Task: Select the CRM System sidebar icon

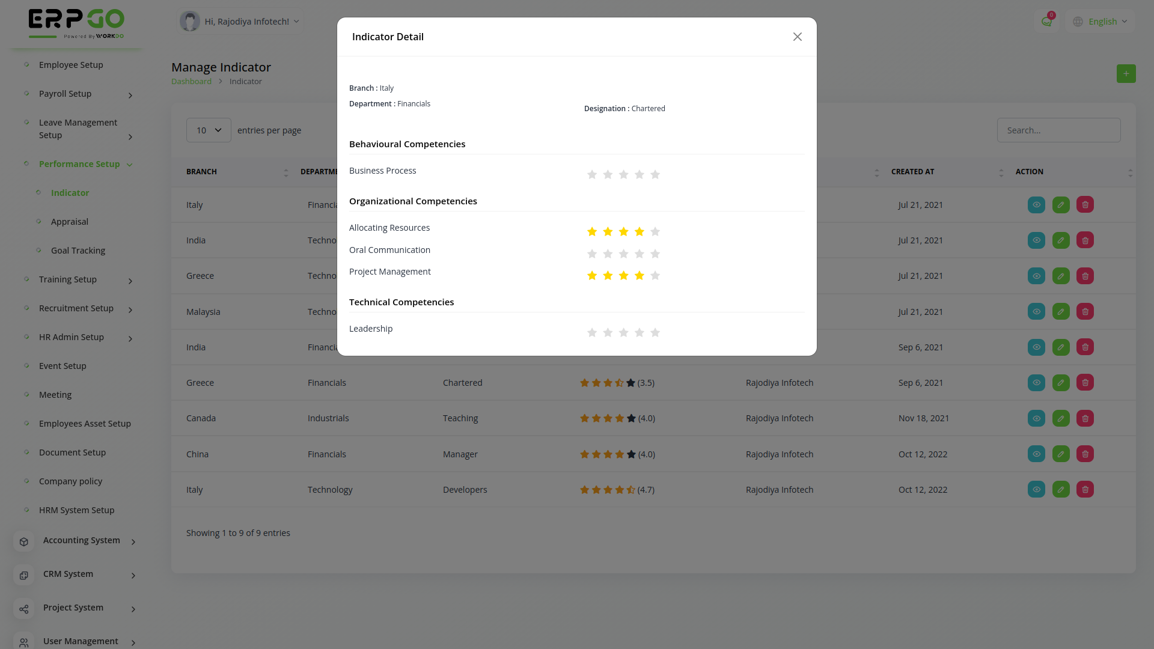Action: [x=23, y=575]
